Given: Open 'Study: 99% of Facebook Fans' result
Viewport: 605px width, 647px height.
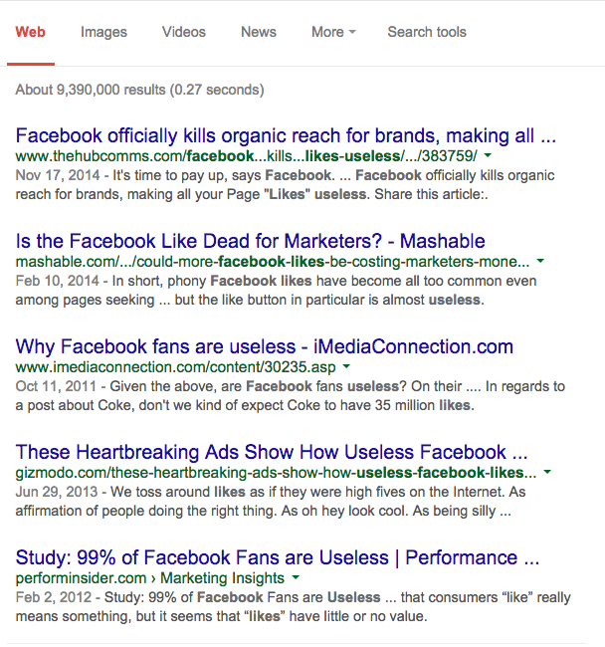Looking at the screenshot, I should pyautogui.click(x=278, y=557).
